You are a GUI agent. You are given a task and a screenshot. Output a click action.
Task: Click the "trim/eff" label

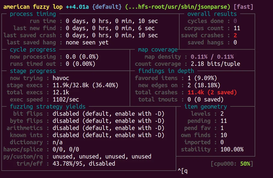[30, 164]
